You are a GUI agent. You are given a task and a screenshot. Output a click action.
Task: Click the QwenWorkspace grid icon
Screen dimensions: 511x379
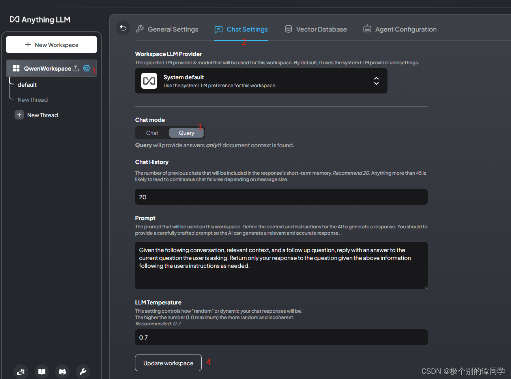click(16, 68)
